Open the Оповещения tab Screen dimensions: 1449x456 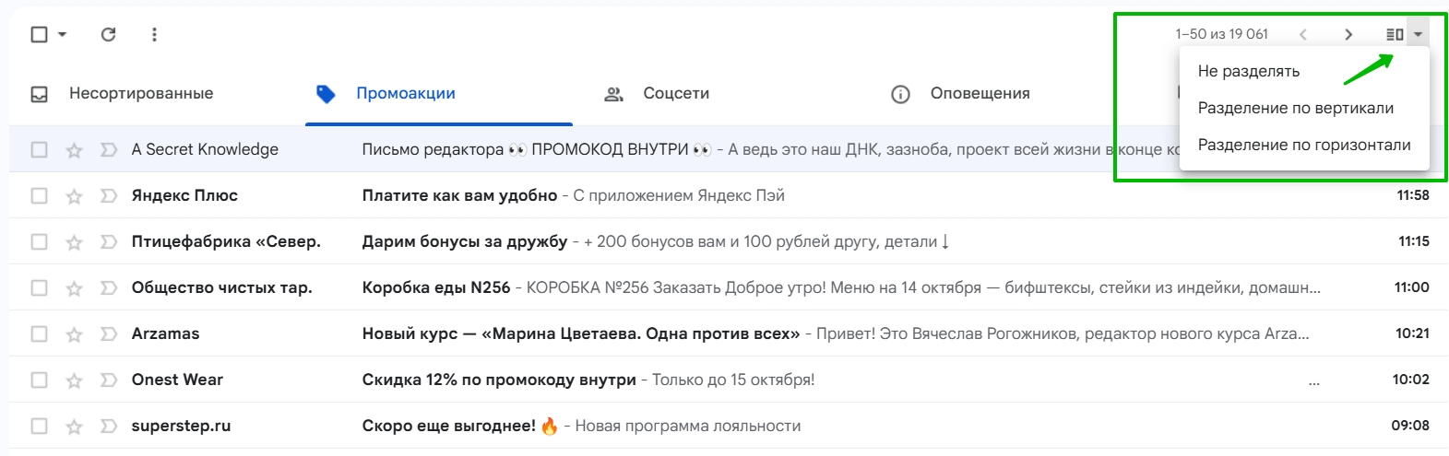tap(960, 93)
